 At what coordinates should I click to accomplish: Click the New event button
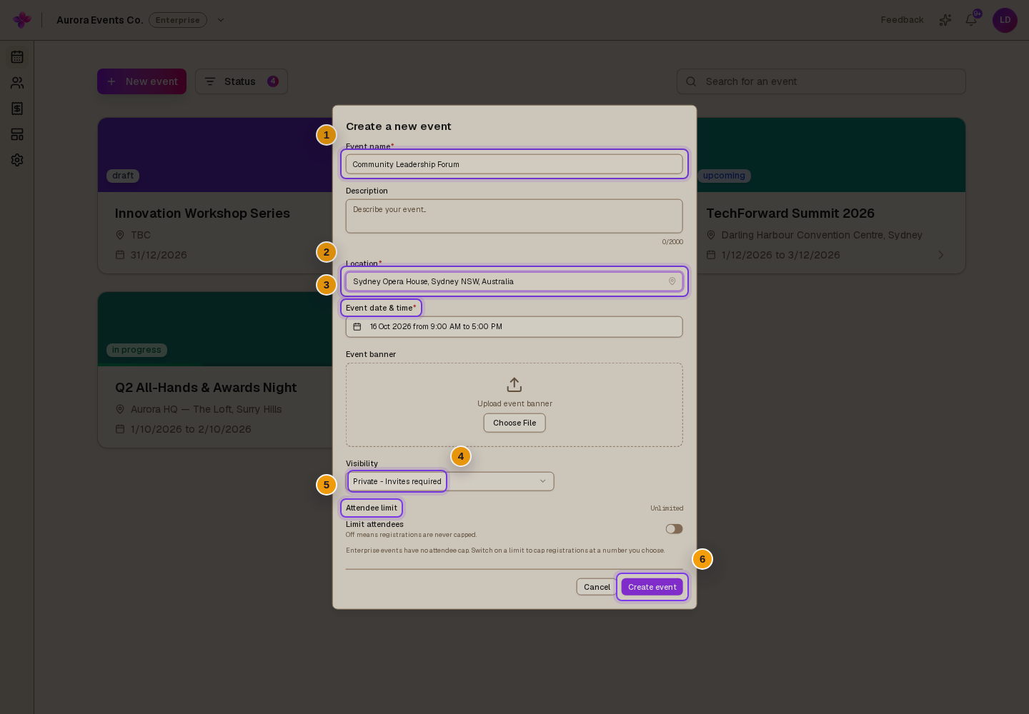tap(141, 81)
